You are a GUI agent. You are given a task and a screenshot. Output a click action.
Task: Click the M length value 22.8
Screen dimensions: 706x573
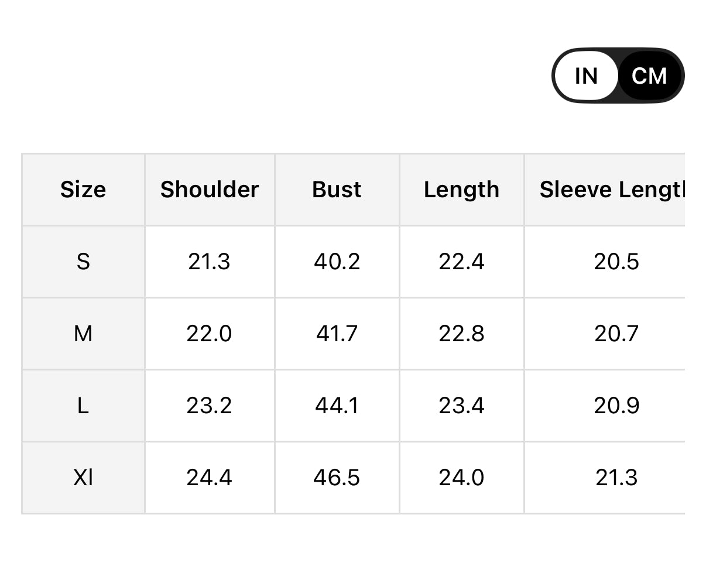pyautogui.click(x=461, y=334)
